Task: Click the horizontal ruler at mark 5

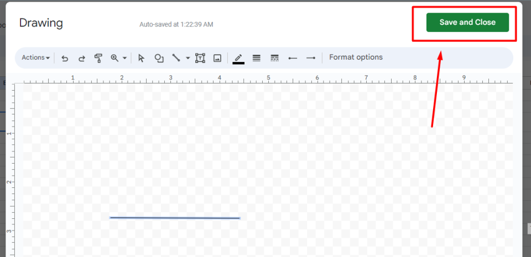Action: coord(268,78)
